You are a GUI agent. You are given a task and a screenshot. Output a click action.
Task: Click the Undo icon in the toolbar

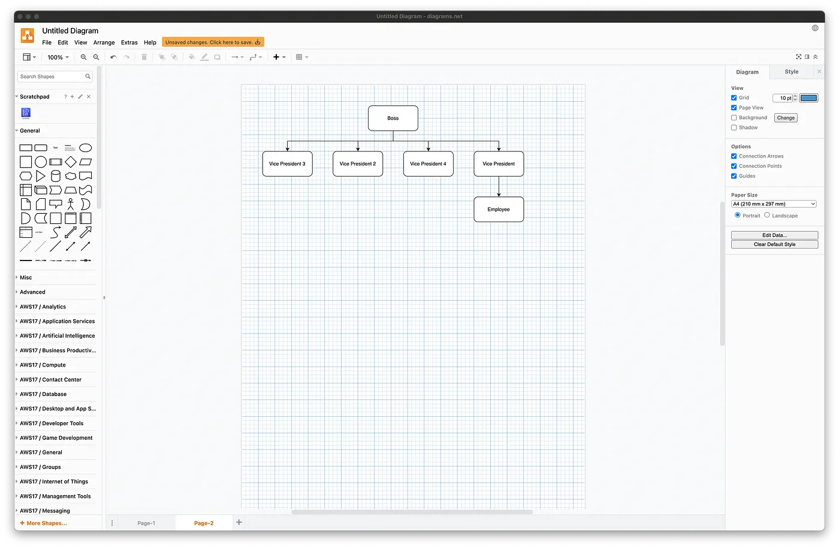click(x=113, y=57)
